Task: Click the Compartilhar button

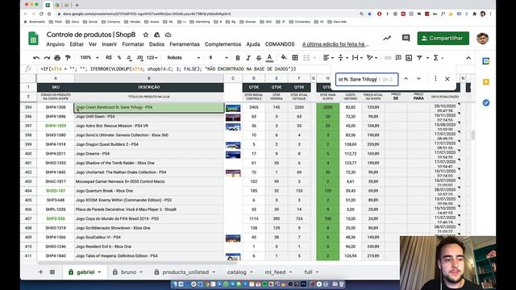Action: [x=443, y=38]
